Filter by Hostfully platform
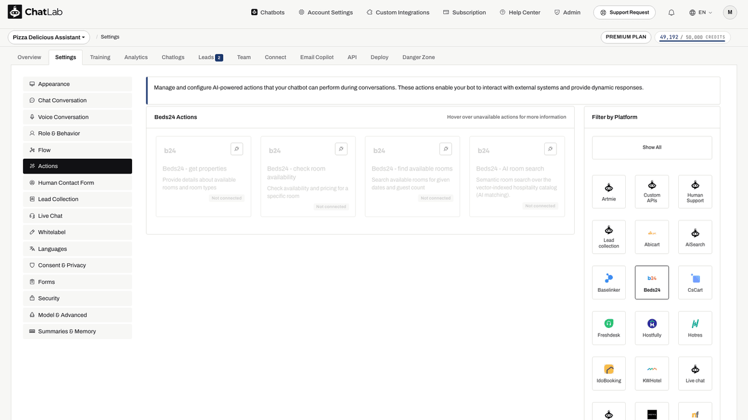The height and width of the screenshot is (420, 748). coord(652,328)
